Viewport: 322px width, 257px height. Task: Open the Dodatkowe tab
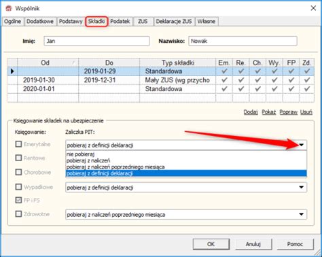[x=40, y=22]
